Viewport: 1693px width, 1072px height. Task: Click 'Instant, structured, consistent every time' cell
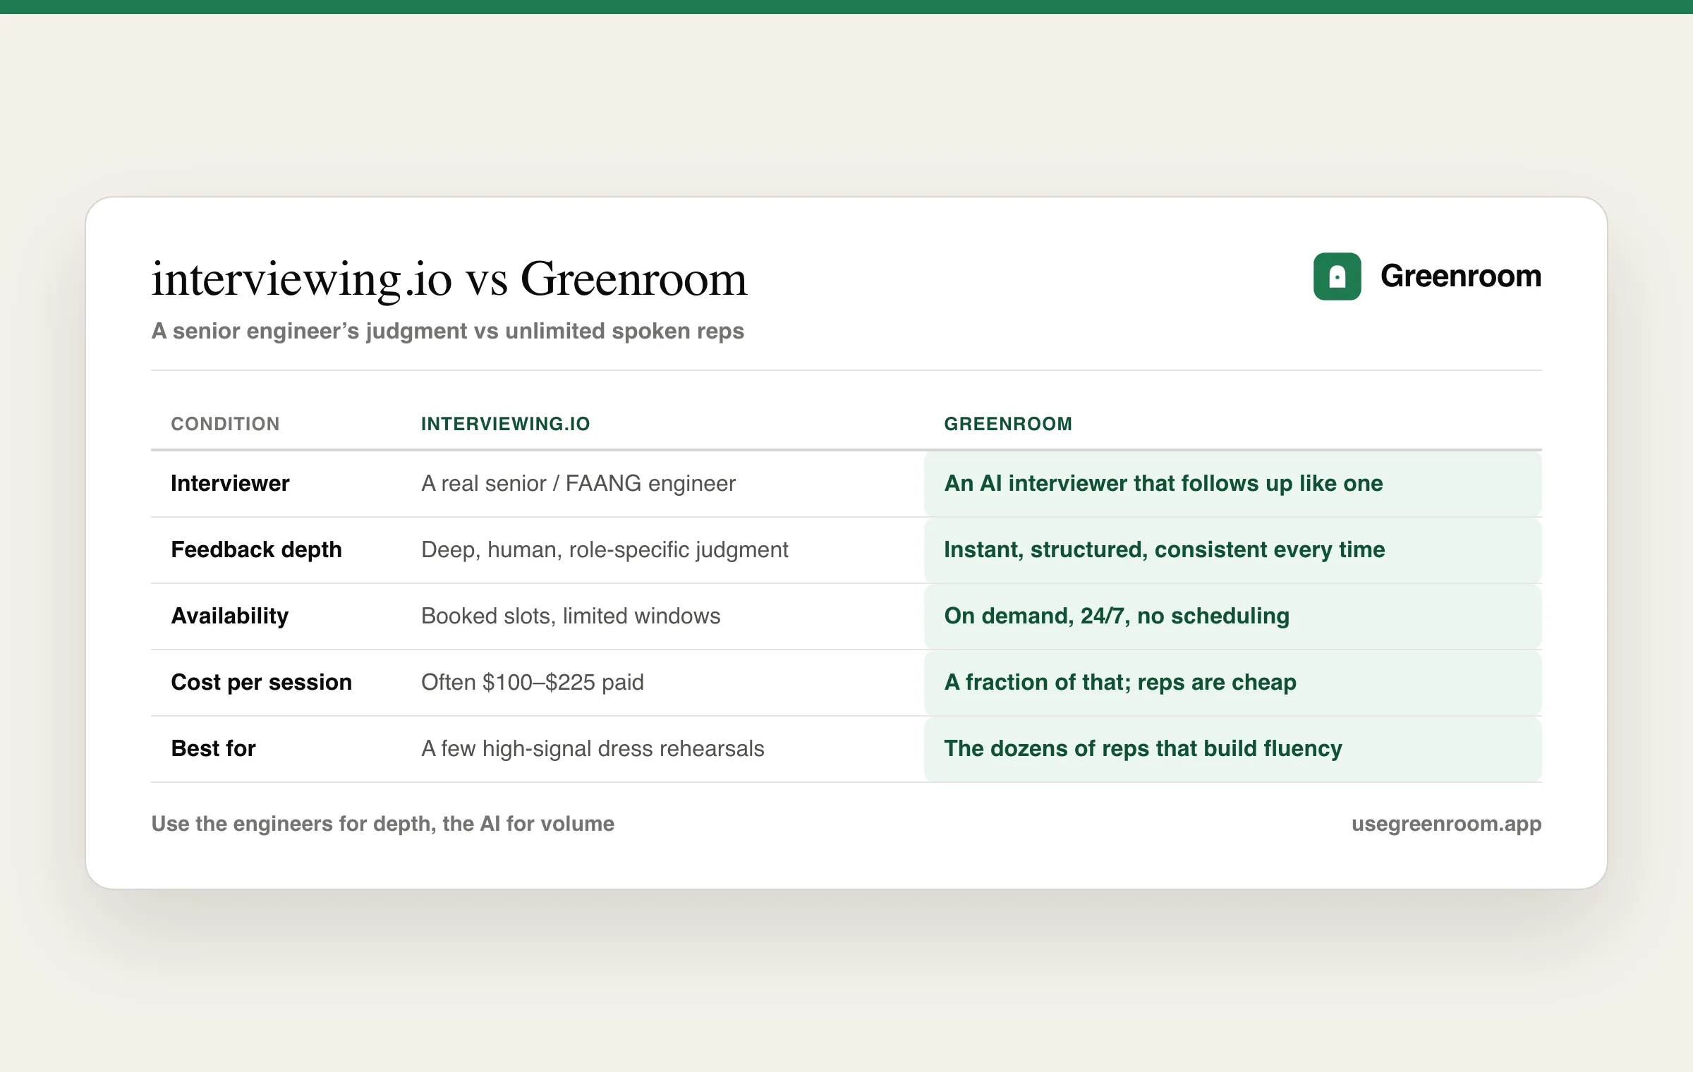[x=1165, y=549]
